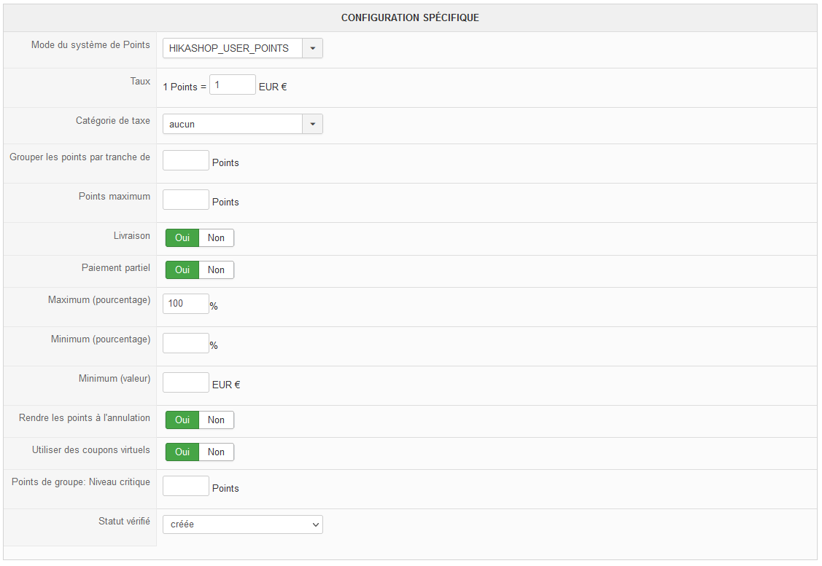This screenshot has width=822, height=566.
Task: Focus the Minimum (pourcentage) input
Action: 185,343
